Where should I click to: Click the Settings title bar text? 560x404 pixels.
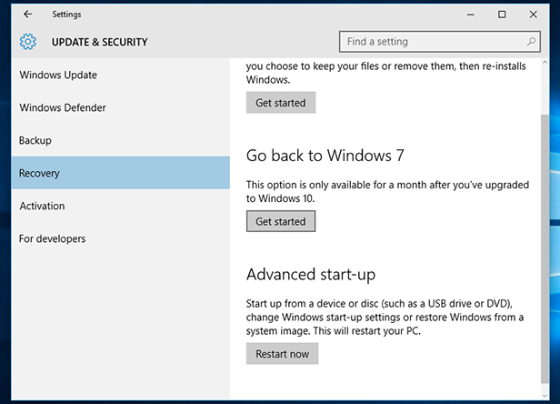pyautogui.click(x=66, y=15)
